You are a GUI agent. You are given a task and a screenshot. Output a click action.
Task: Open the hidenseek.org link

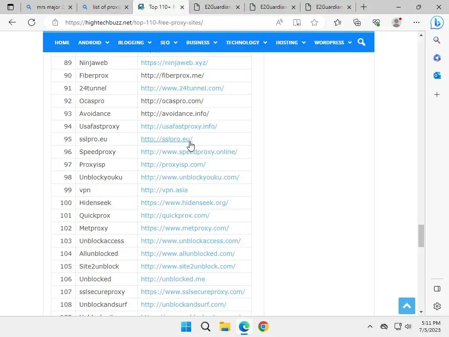click(x=185, y=203)
